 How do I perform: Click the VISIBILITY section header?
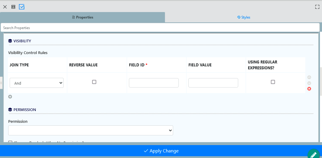pos(20,41)
